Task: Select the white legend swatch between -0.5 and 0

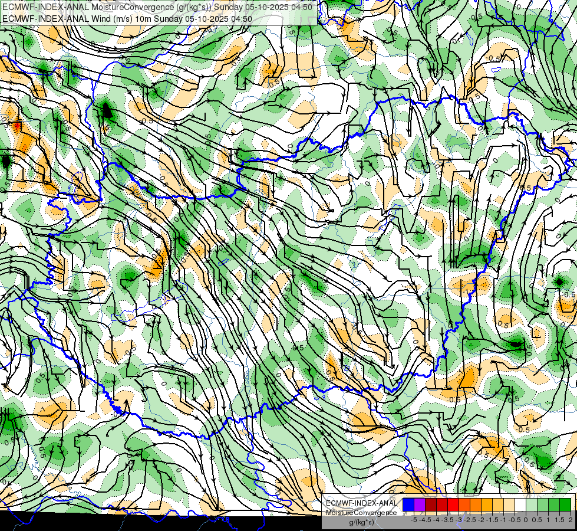Action: tap(520, 504)
